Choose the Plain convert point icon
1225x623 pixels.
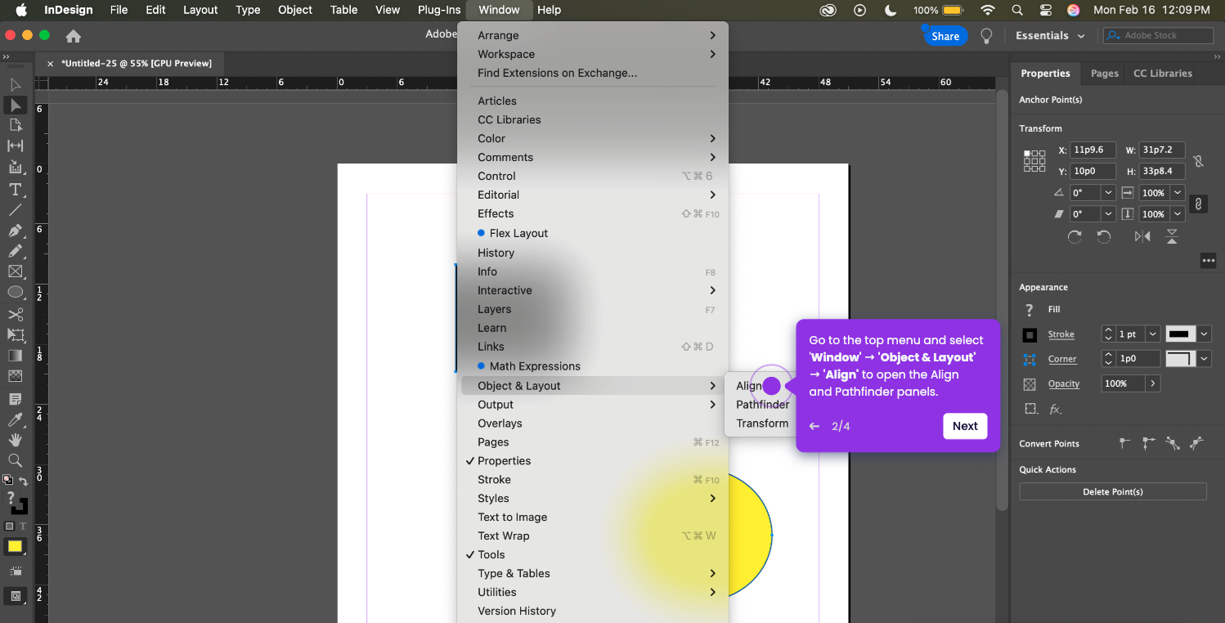[x=1125, y=443]
